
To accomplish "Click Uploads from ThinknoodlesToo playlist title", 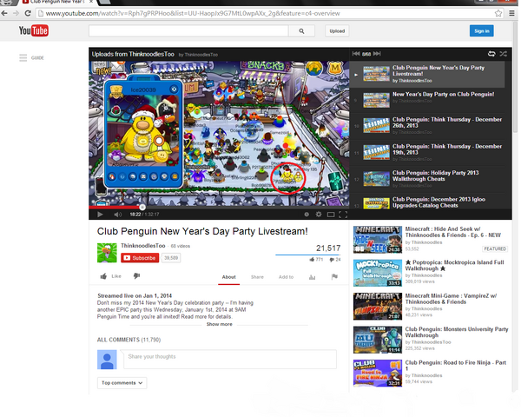I will click(x=133, y=54).
